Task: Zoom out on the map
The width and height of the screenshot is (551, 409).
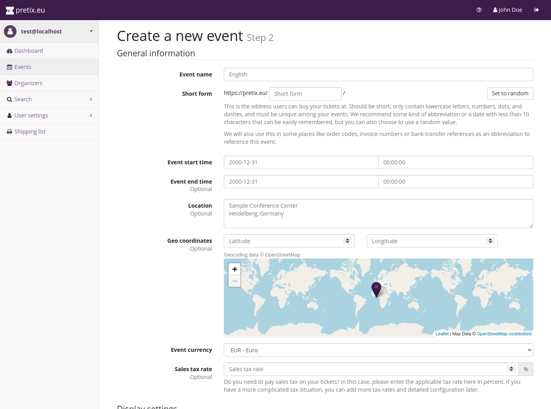Action: [234, 281]
